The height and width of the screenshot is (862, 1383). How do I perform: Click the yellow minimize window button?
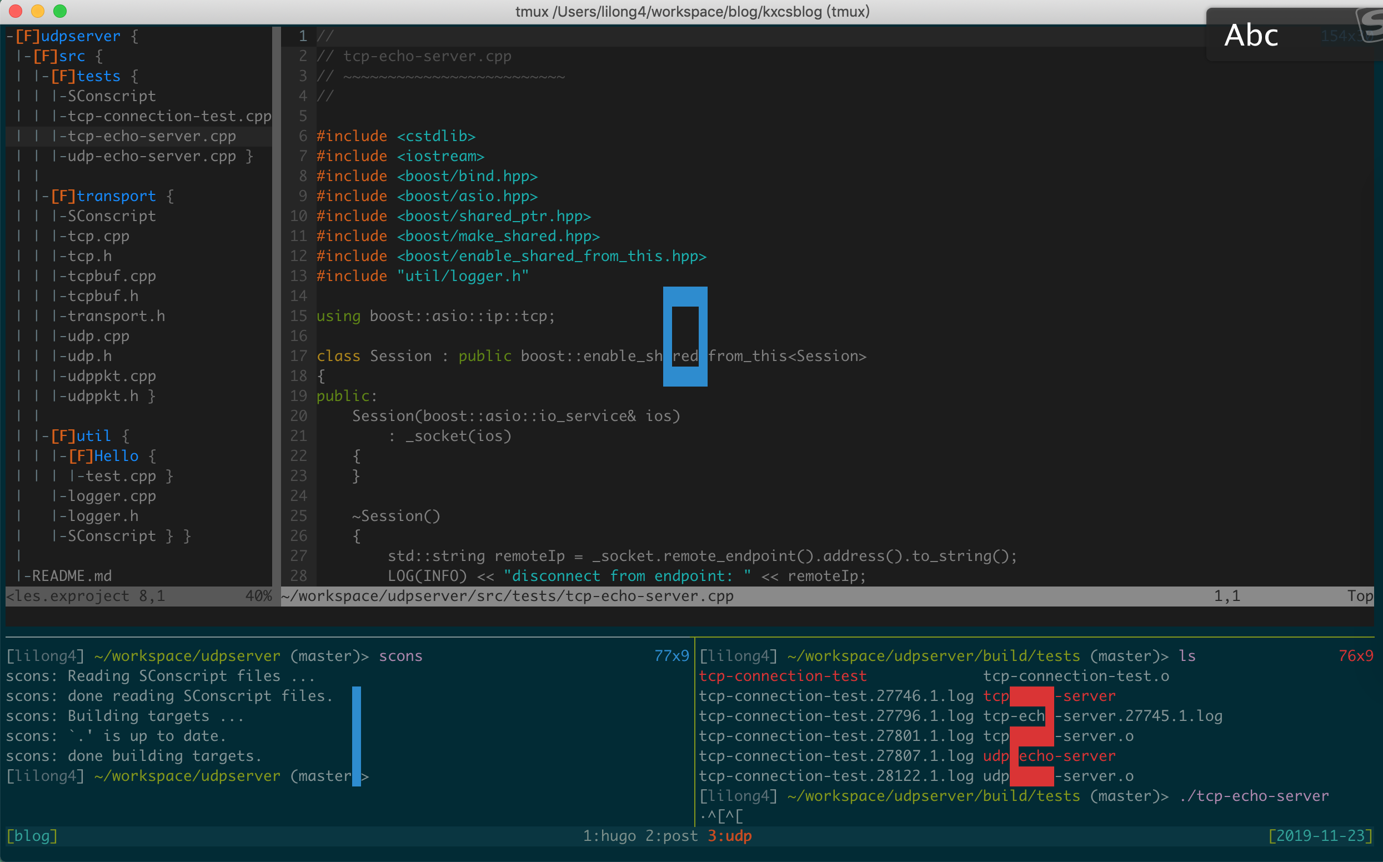[x=38, y=11]
